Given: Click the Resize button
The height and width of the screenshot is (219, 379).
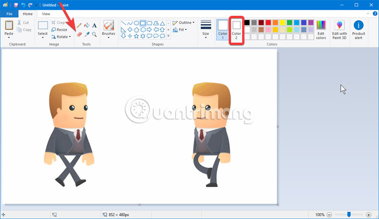Looking at the screenshot, I should [59, 30].
